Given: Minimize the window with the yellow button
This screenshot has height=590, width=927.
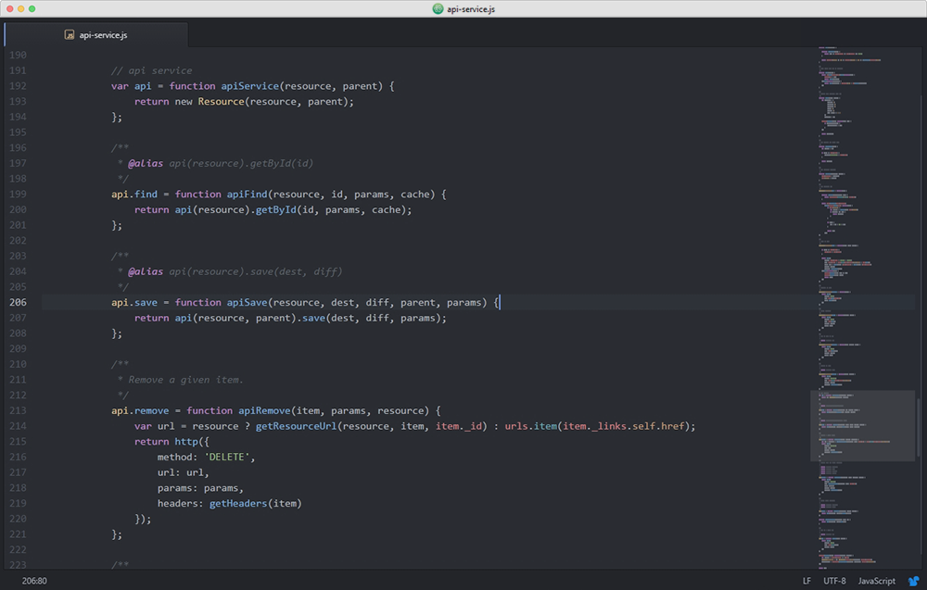Looking at the screenshot, I should [21, 9].
